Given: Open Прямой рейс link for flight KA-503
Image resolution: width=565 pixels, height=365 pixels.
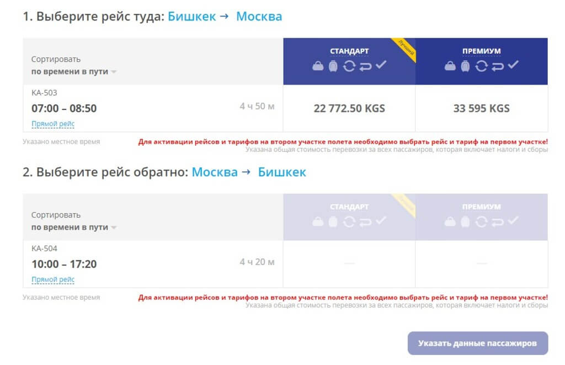Looking at the screenshot, I should 53,124.
